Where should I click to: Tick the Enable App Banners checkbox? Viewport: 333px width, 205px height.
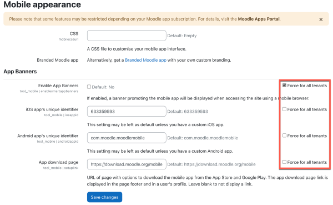click(x=89, y=87)
